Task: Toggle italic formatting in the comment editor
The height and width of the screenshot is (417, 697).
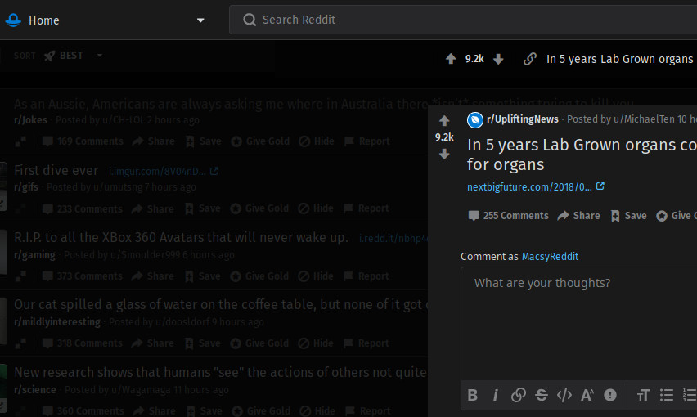Action: click(495, 395)
